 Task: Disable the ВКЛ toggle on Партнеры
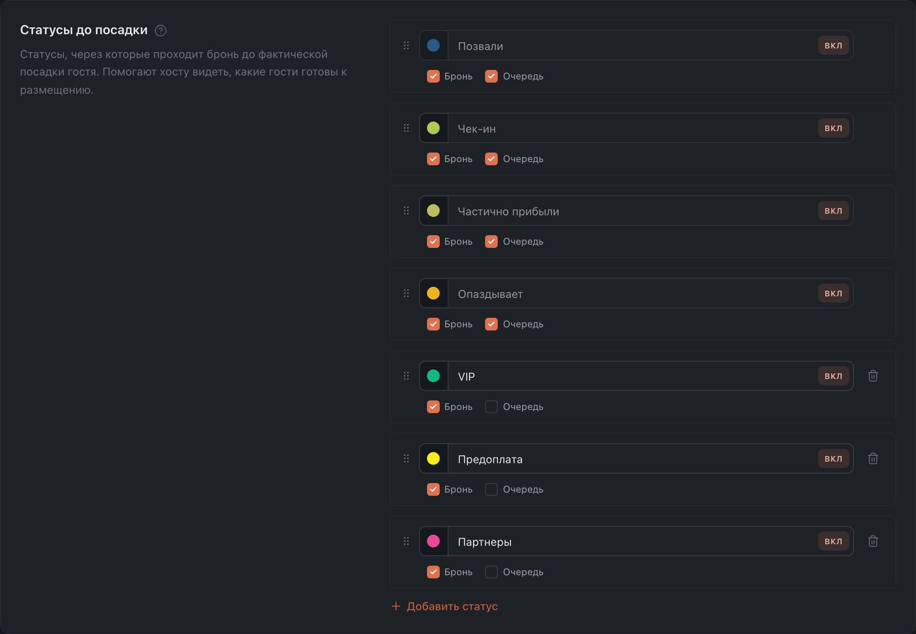tap(833, 541)
